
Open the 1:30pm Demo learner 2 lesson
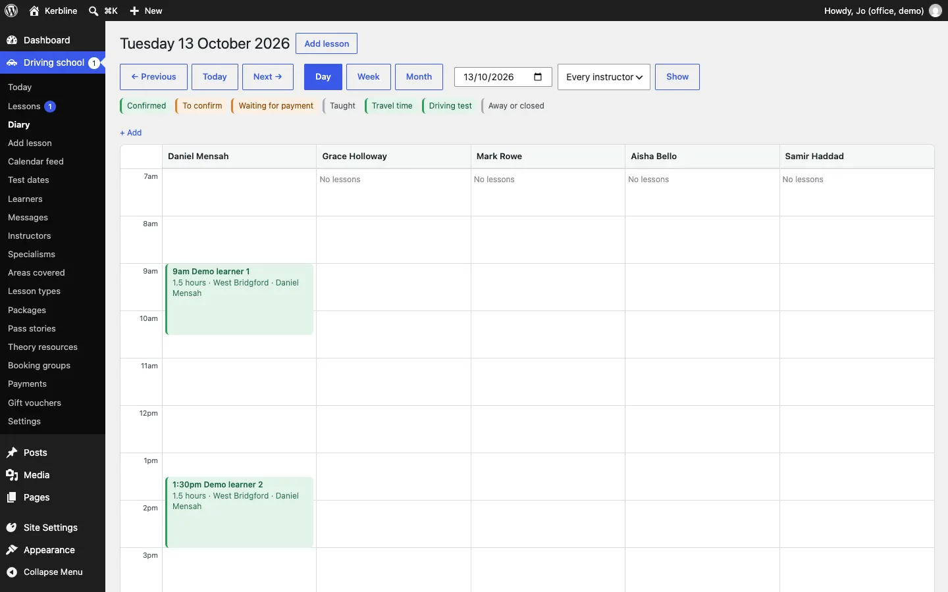point(240,512)
